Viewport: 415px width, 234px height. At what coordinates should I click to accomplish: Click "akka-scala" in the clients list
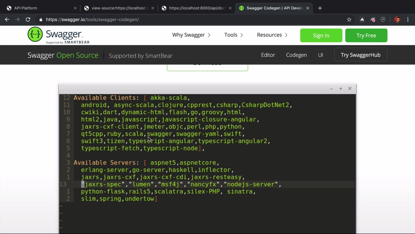point(168,97)
